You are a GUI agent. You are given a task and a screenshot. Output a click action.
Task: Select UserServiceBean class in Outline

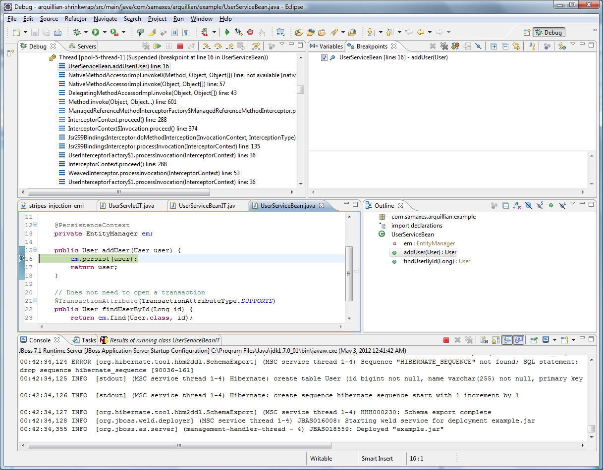point(412,235)
